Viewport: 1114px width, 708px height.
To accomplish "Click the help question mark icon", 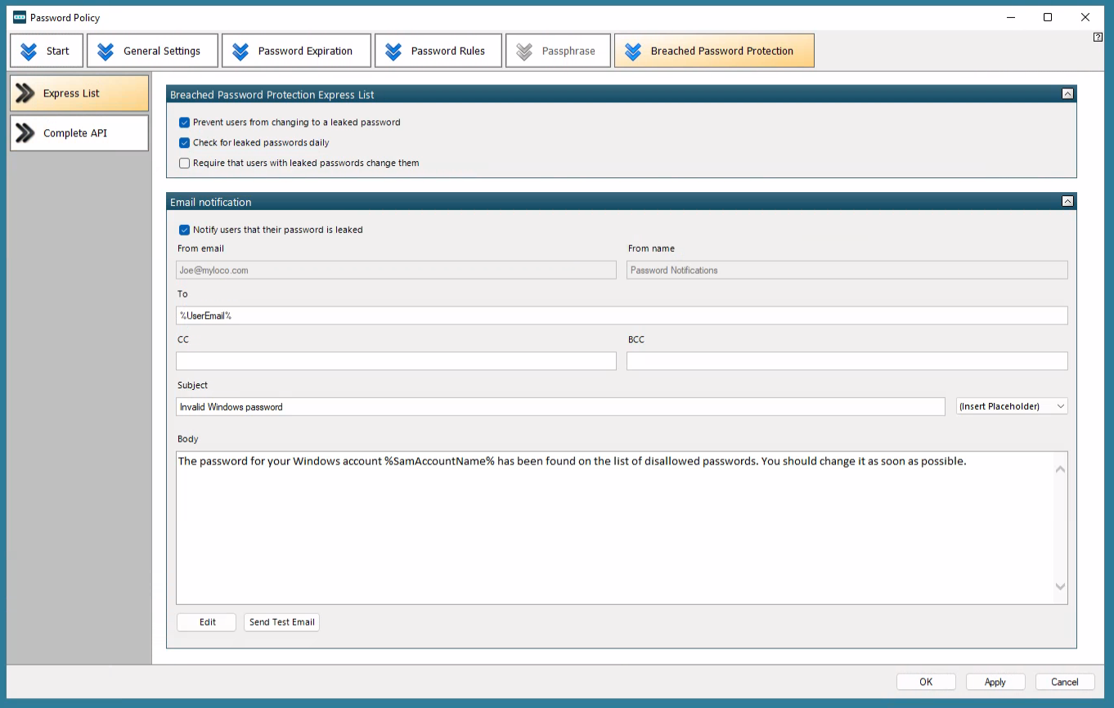I will 1098,37.
